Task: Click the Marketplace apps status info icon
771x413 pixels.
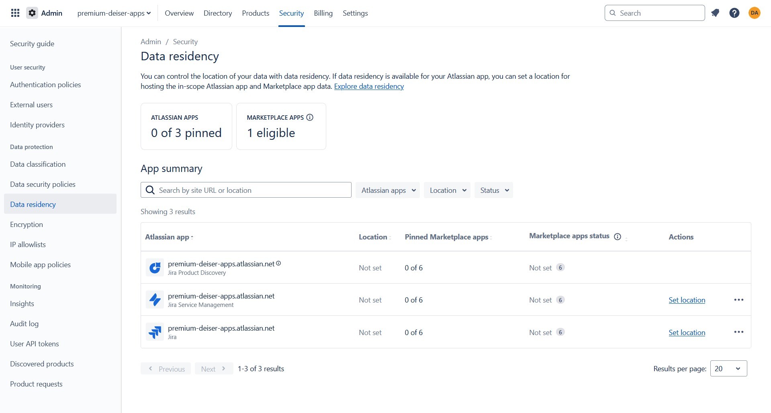Action: (618, 237)
